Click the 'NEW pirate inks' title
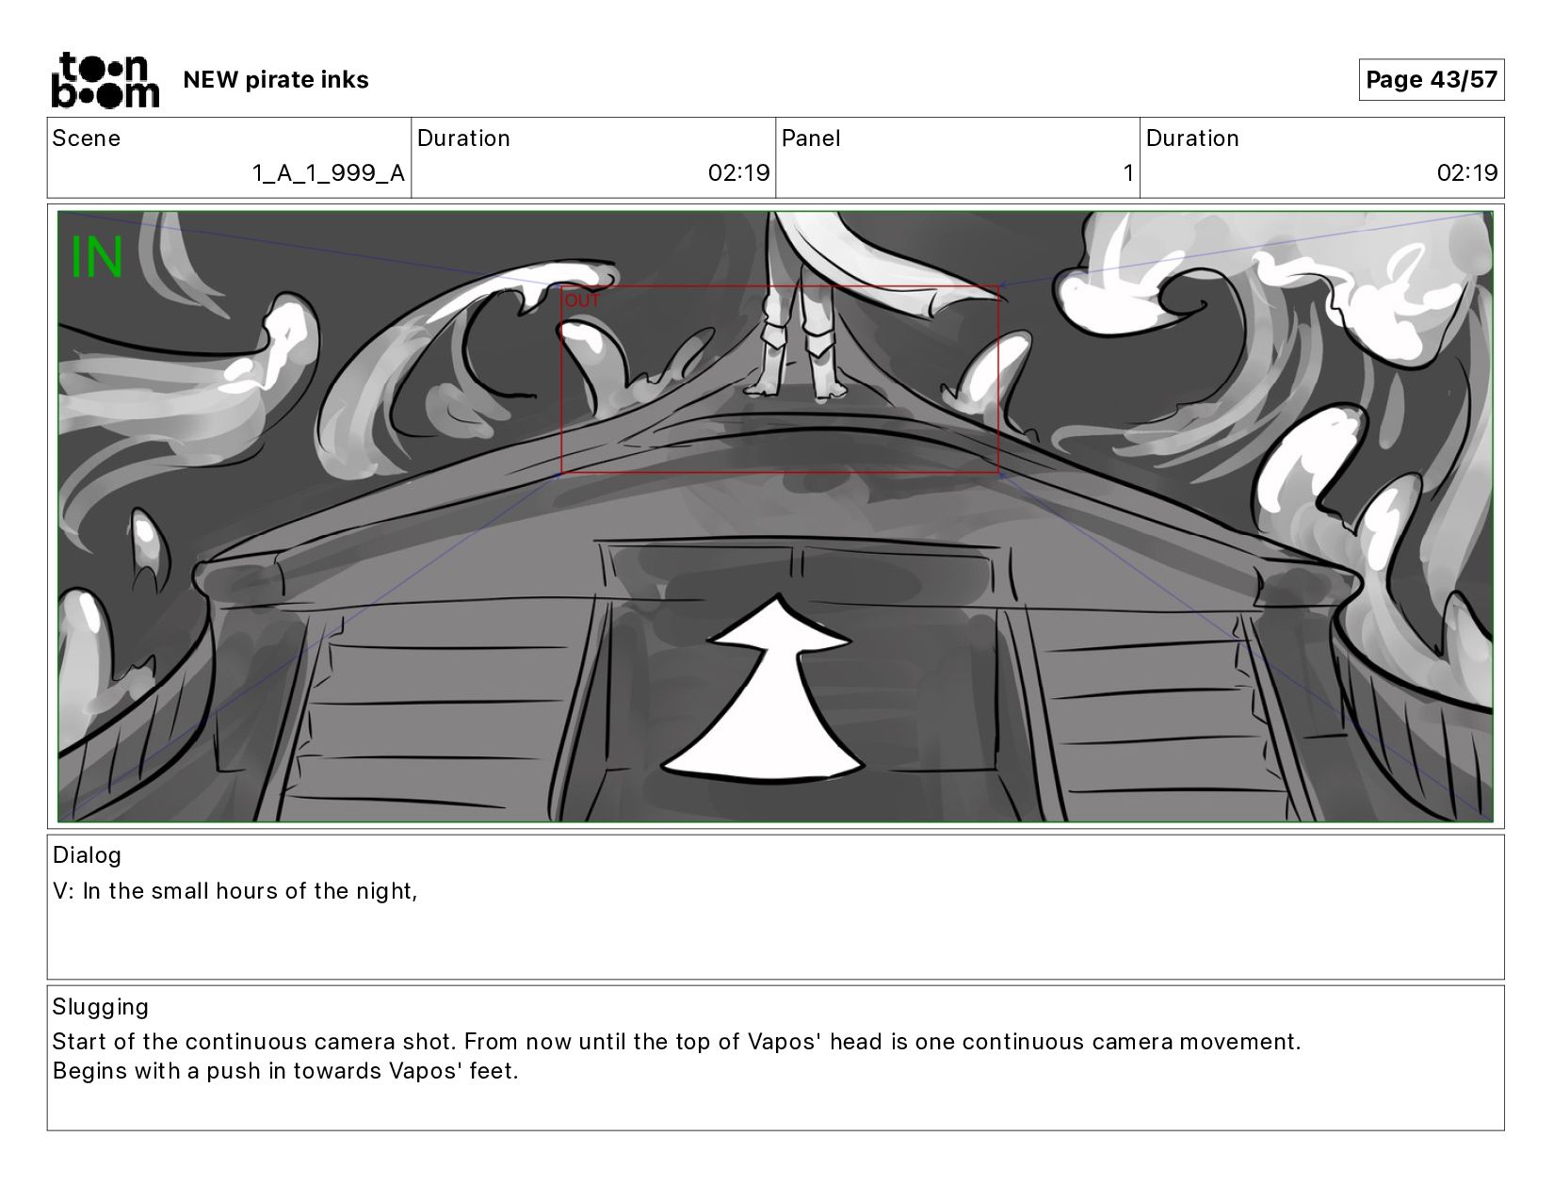 276,80
